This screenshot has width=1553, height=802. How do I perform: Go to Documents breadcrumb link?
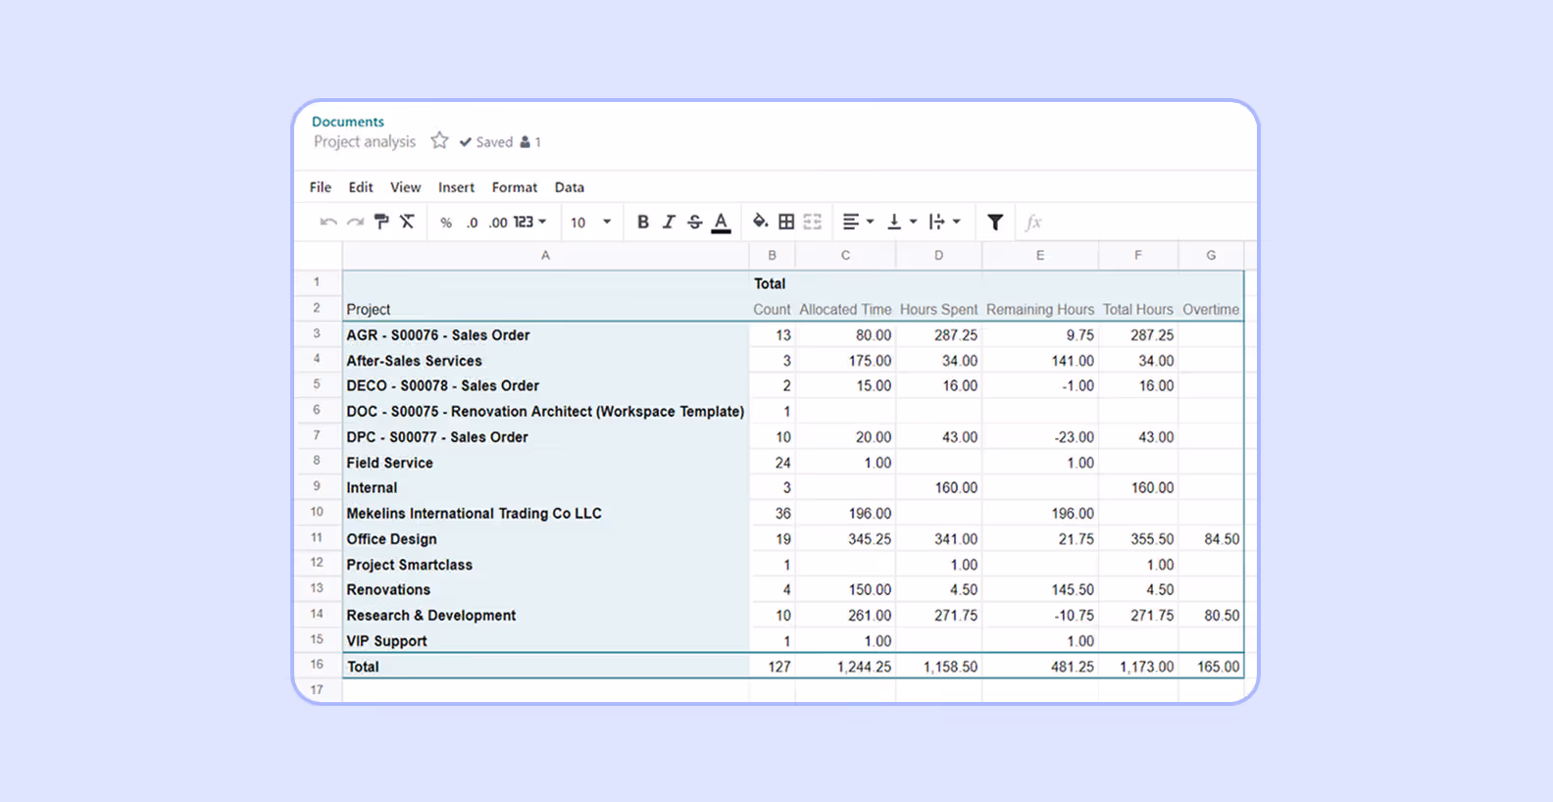[348, 122]
